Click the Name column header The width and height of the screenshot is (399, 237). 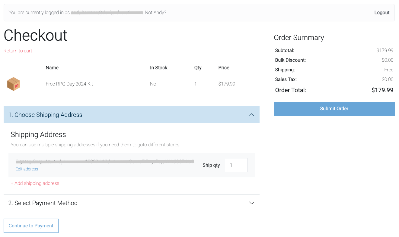(x=52, y=67)
